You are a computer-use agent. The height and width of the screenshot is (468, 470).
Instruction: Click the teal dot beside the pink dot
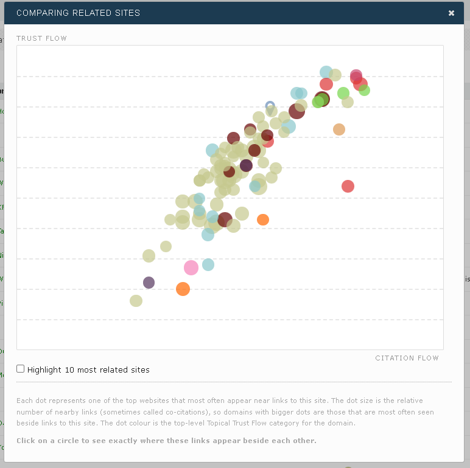click(x=208, y=264)
